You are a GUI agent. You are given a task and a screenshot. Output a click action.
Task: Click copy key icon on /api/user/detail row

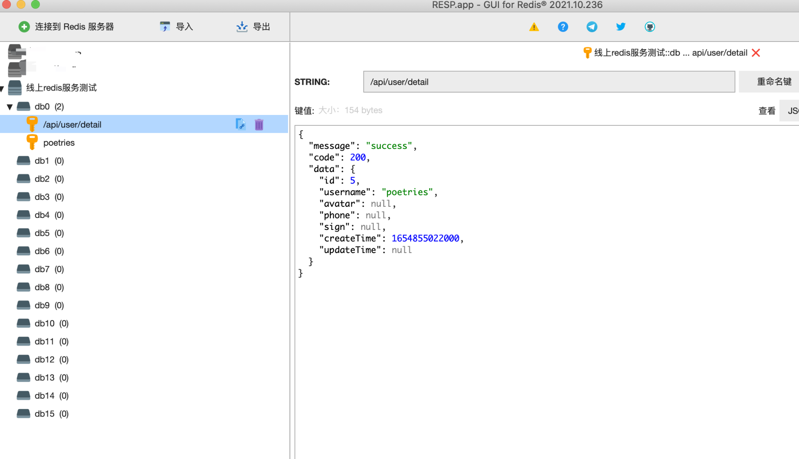click(x=240, y=124)
